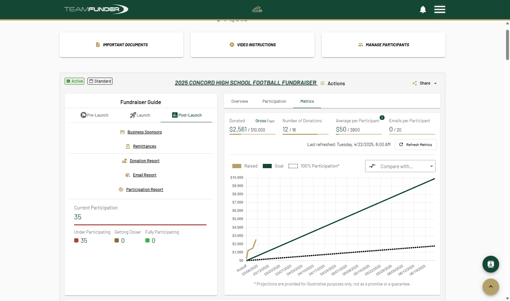Open the Donation Report link
This screenshot has width=510, height=301.
pyautogui.click(x=145, y=161)
